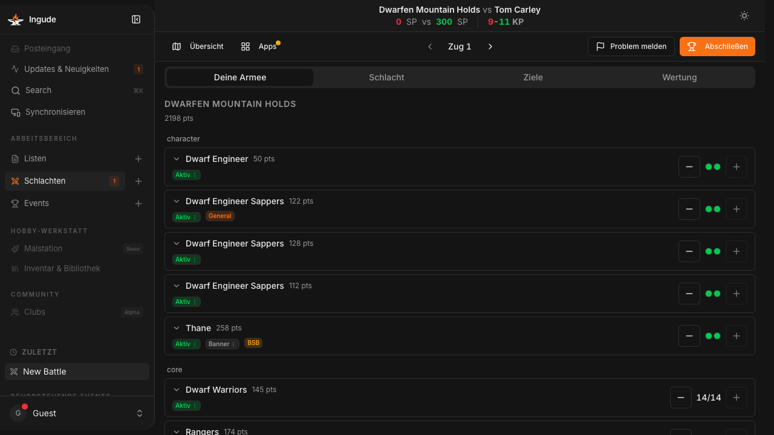
Task: Decrease wounds for 128 pts Sappers
Action: (689, 251)
